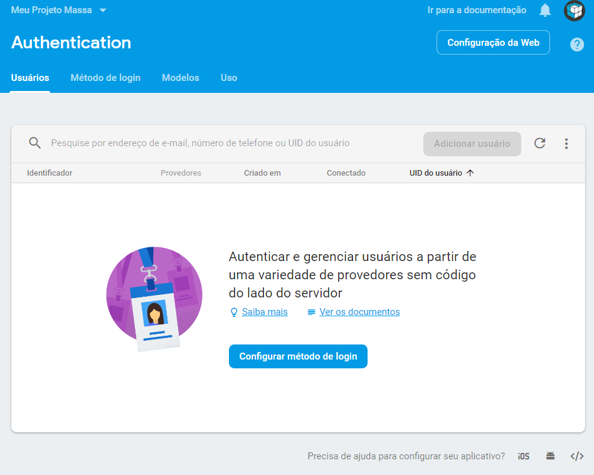The image size is (594, 475).
Task: Open the Uso tab
Action: pyautogui.click(x=229, y=78)
